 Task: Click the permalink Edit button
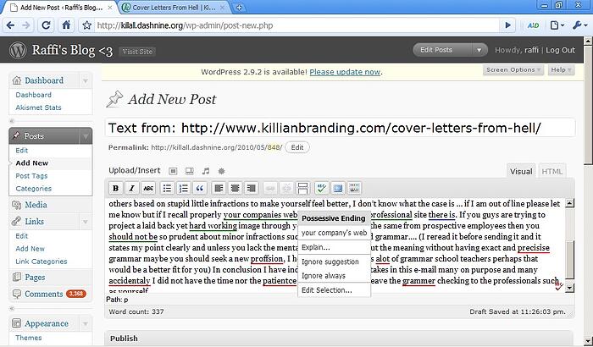pyautogui.click(x=296, y=147)
